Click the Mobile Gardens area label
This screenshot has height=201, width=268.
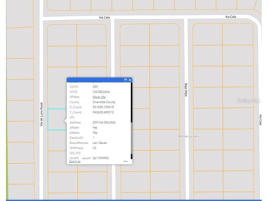click(189, 136)
